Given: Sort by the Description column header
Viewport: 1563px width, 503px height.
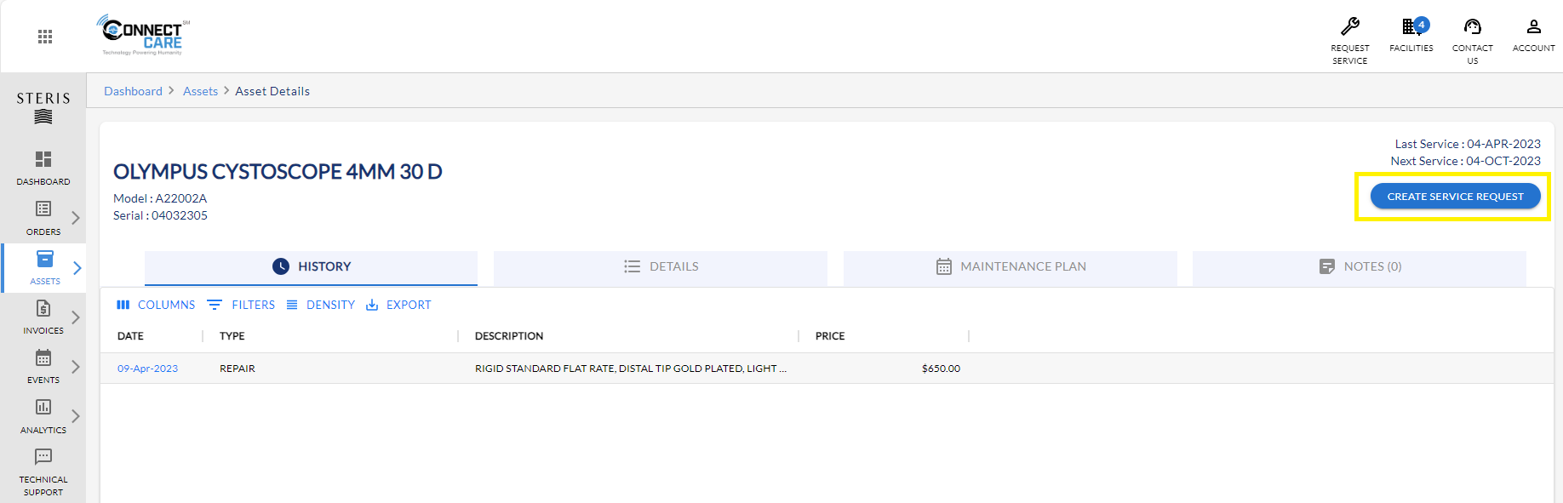Looking at the screenshot, I should pyautogui.click(x=509, y=336).
